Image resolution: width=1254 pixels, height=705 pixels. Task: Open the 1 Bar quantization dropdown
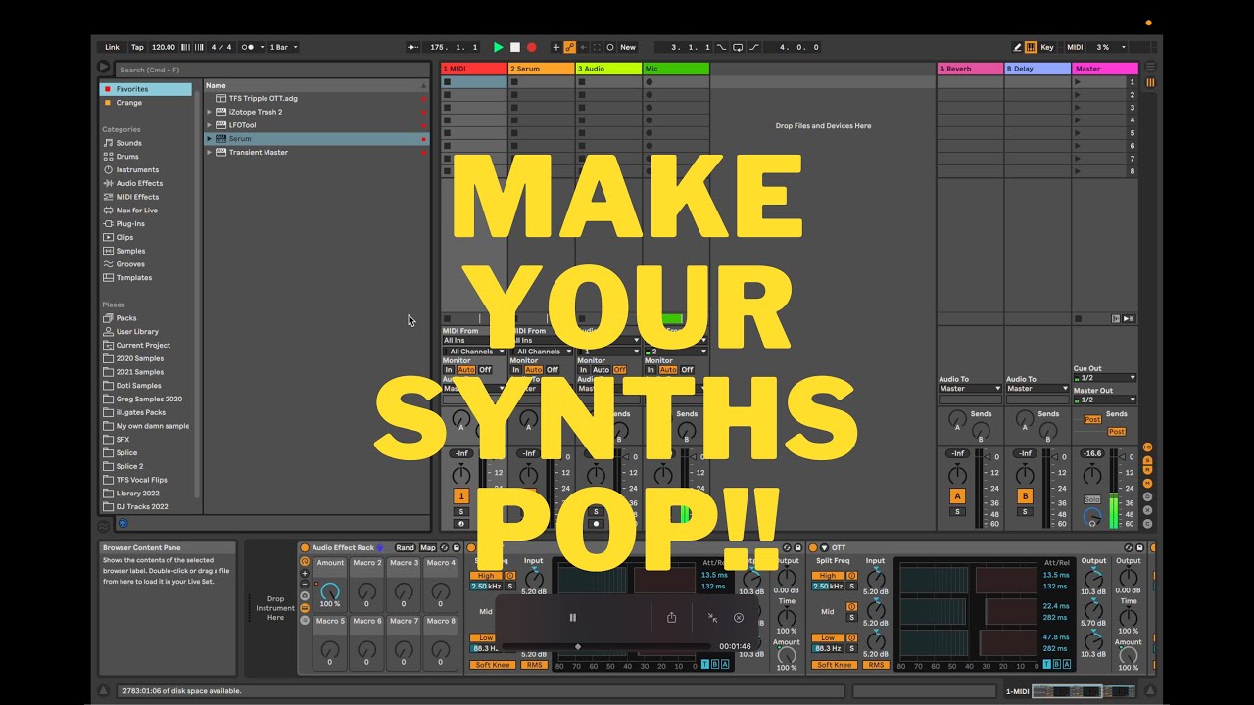coord(283,47)
